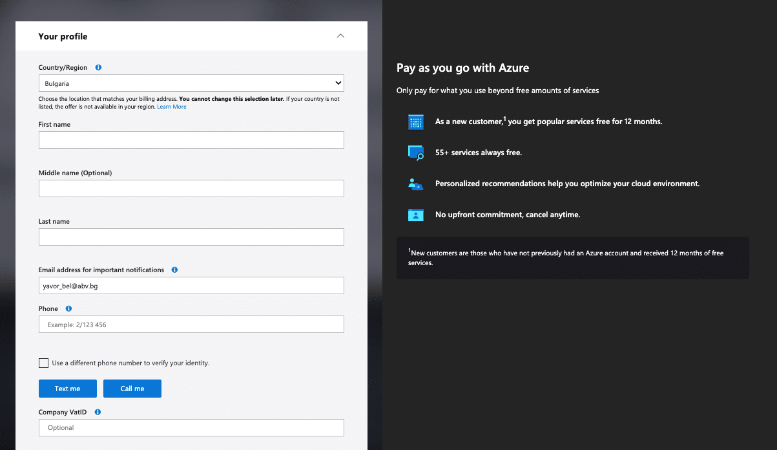This screenshot has width=777, height=450.
Task: Focus the Middle name field
Action: 191,189
